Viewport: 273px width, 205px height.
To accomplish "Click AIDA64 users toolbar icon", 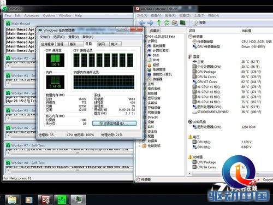I will point(175,22).
